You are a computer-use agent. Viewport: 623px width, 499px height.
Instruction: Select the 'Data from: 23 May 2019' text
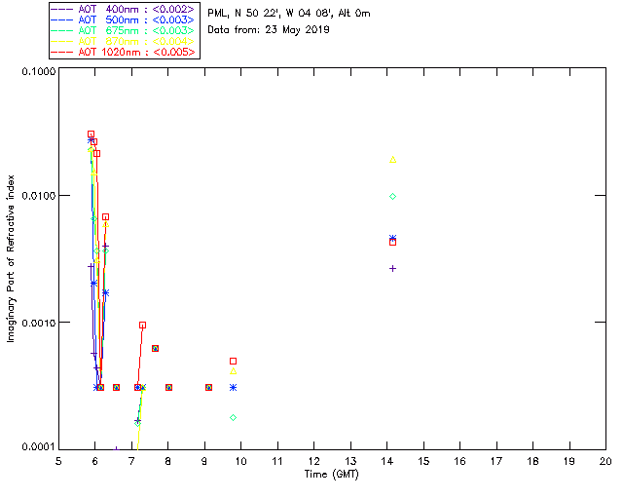[269, 30]
